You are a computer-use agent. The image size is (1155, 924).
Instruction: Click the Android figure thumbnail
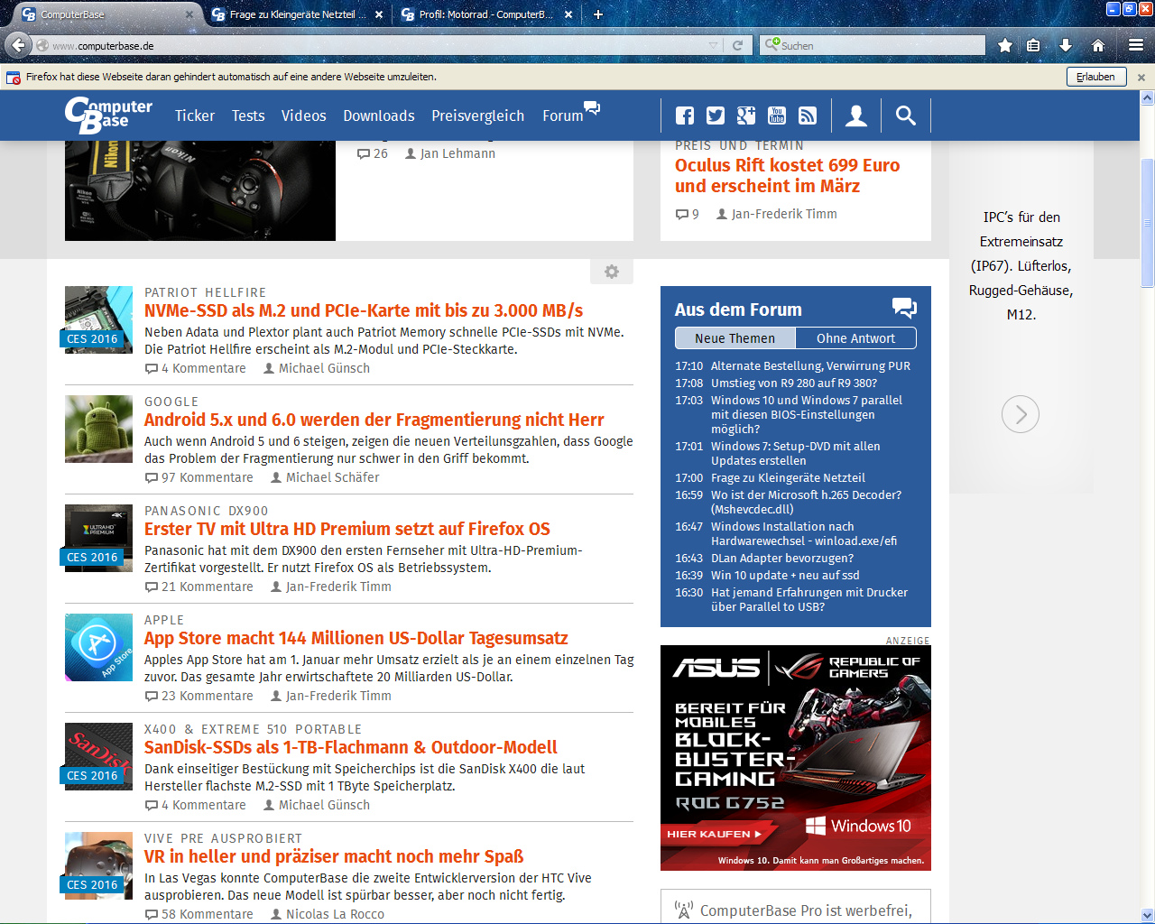point(99,429)
